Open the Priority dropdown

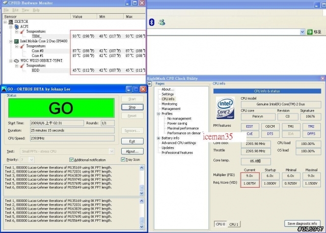click(x=32, y=160)
